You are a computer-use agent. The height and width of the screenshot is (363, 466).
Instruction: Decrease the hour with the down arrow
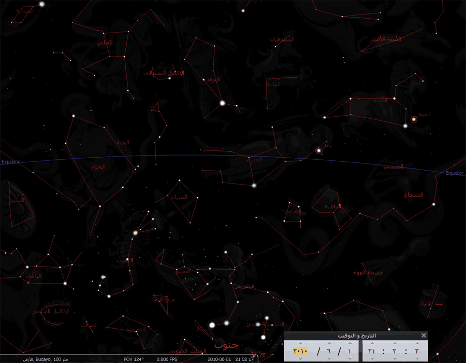(372, 359)
